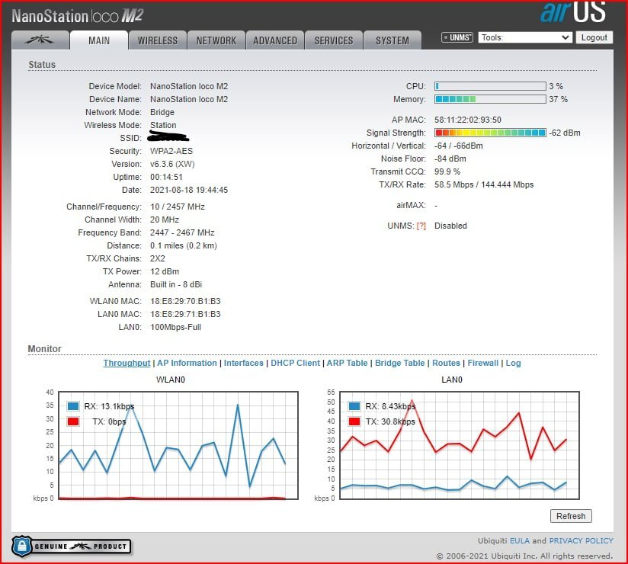
Task: Click the channel value 10 / 2457 MHz
Action: [178, 207]
